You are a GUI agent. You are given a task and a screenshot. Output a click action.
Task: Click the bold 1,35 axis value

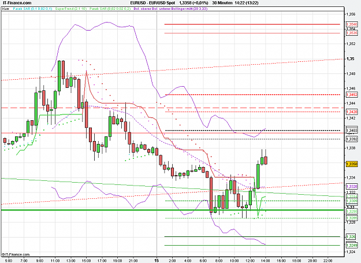point(351,59)
